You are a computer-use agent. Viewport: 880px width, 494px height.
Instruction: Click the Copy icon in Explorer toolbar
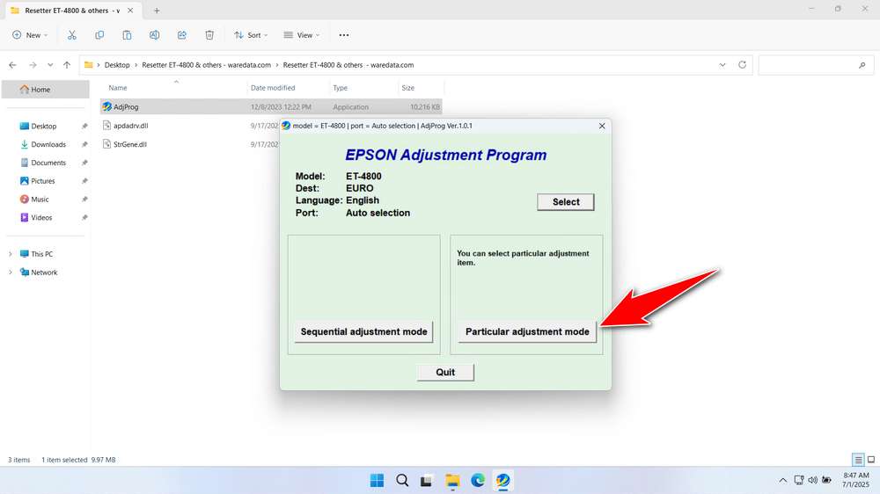(99, 35)
